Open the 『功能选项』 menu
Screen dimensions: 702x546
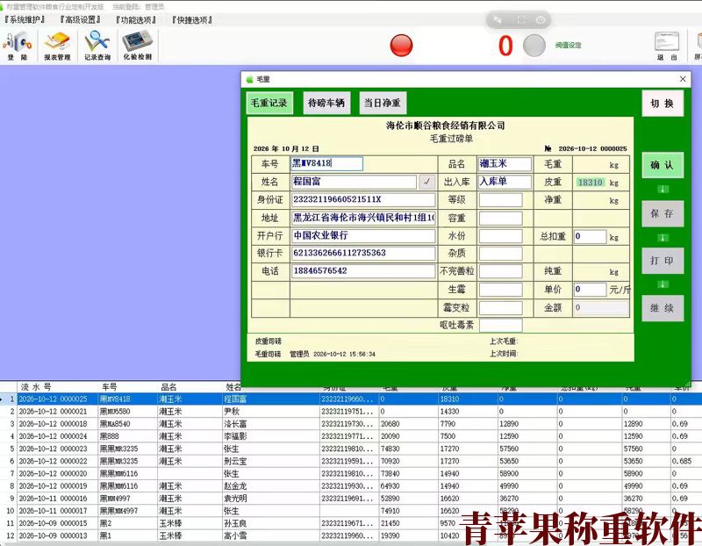click(136, 19)
